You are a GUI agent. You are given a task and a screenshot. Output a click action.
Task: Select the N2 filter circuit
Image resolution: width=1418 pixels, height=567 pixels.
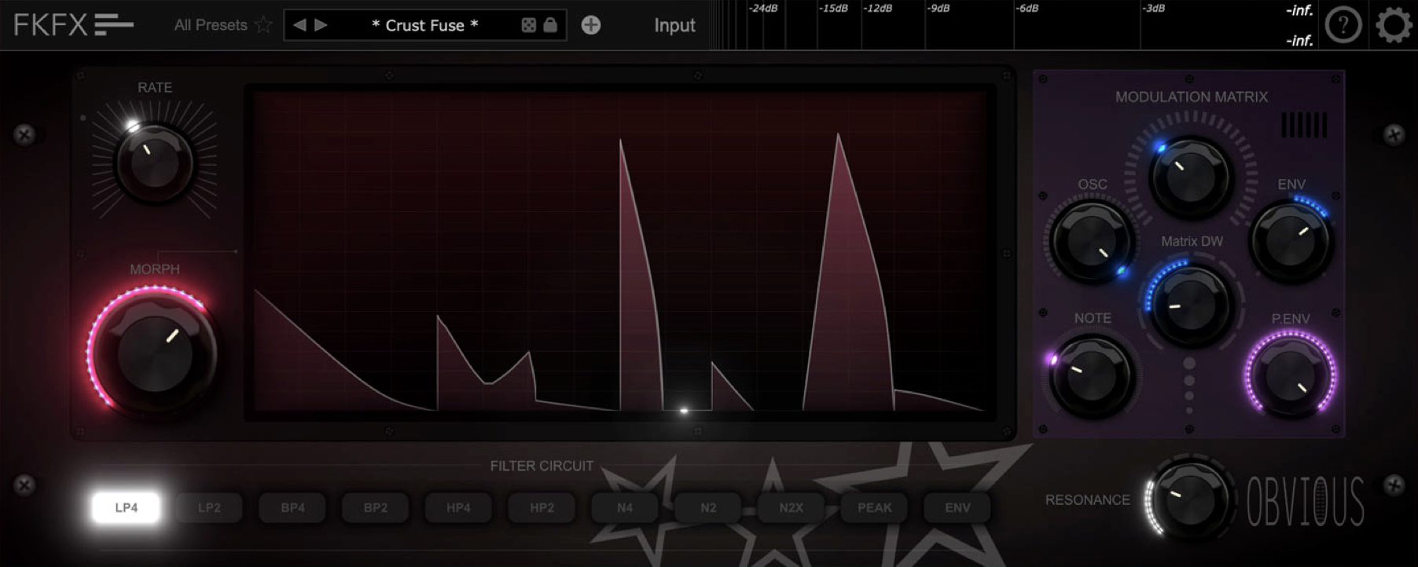coord(708,507)
